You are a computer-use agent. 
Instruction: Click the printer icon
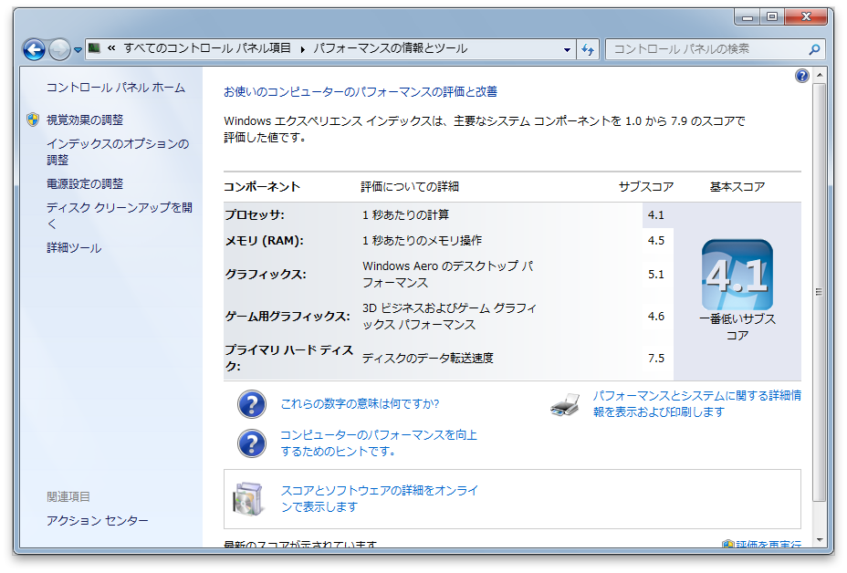[564, 404]
